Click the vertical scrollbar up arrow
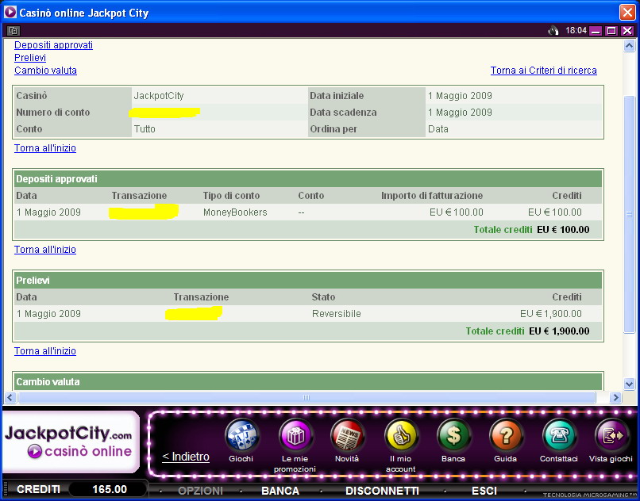 point(629,46)
